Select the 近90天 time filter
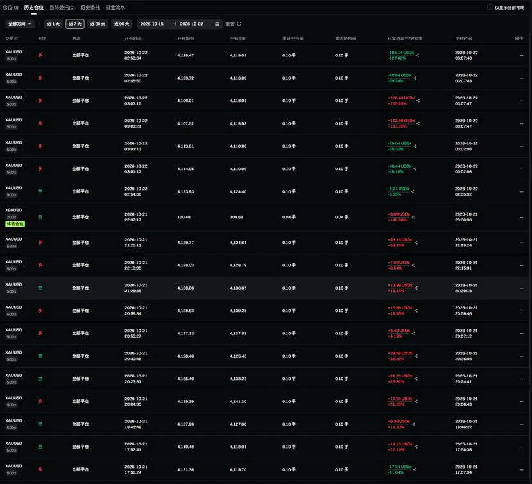The image size is (532, 484). click(121, 24)
